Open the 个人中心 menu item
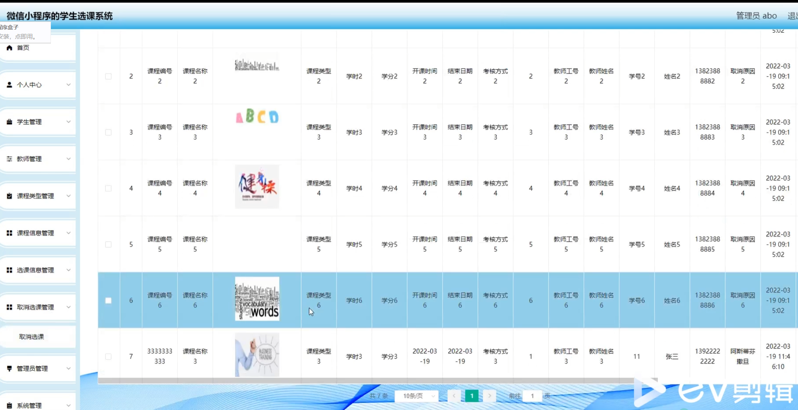This screenshot has width=798, height=410. tap(38, 85)
